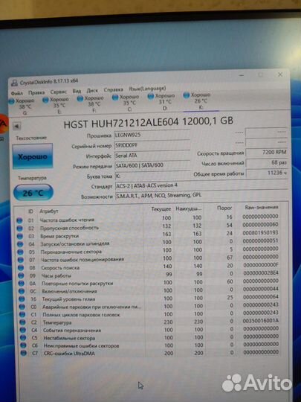Image resolution: width=301 pixels, height=402 pixels.
Task: Open the Вид menu
Action: (77, 91)
